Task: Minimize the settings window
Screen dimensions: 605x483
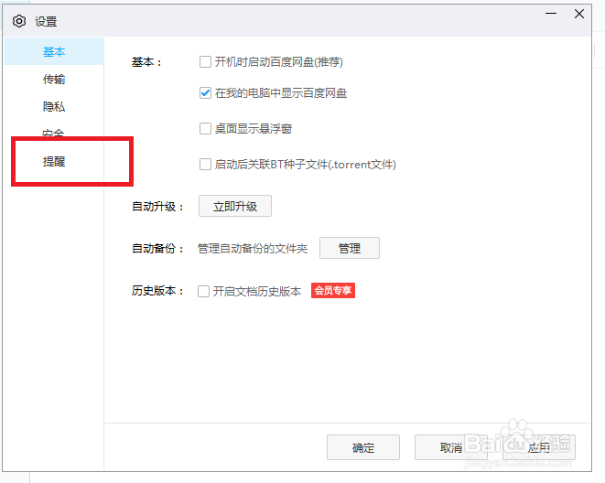Action: tap(551, 14)
